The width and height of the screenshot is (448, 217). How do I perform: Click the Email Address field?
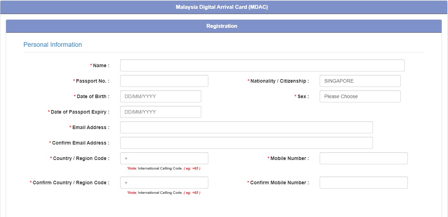pos(246,127)
